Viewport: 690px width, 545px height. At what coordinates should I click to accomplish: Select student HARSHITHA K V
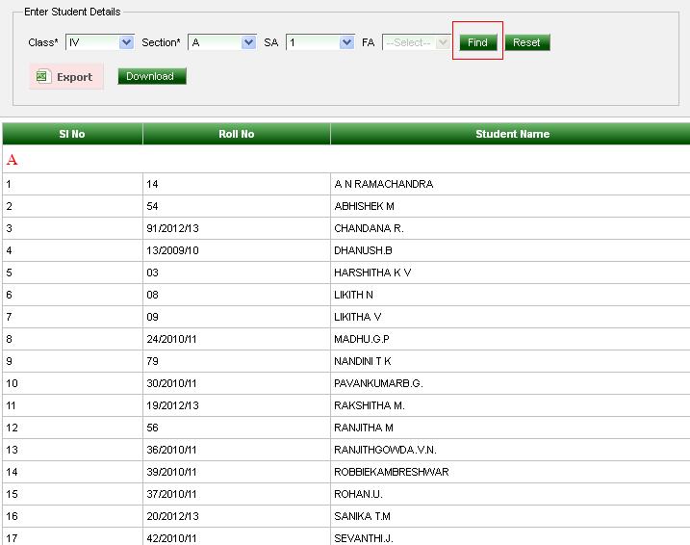tap(372, 272)
